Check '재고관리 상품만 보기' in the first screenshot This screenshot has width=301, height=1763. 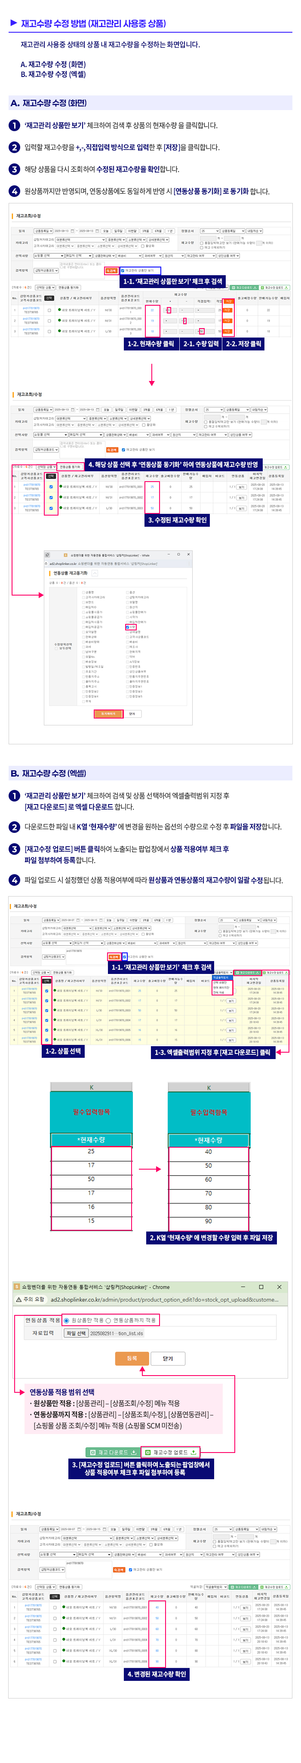(123, 270)
